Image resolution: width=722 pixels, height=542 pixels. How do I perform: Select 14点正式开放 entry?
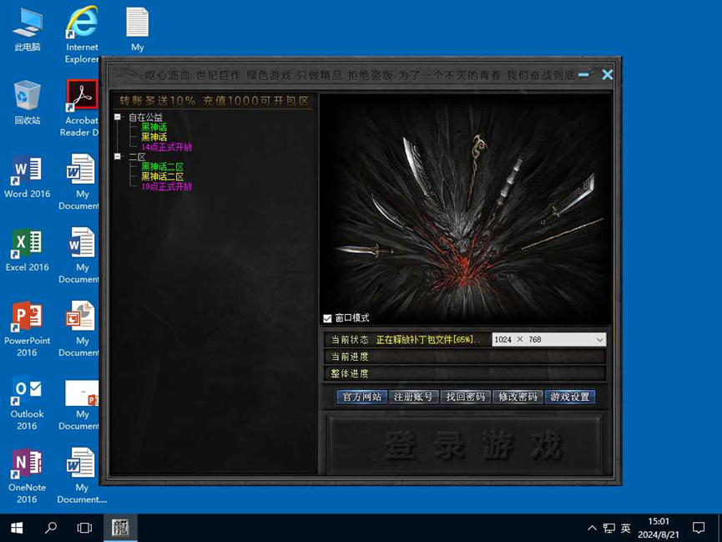(x=166, y=147)
